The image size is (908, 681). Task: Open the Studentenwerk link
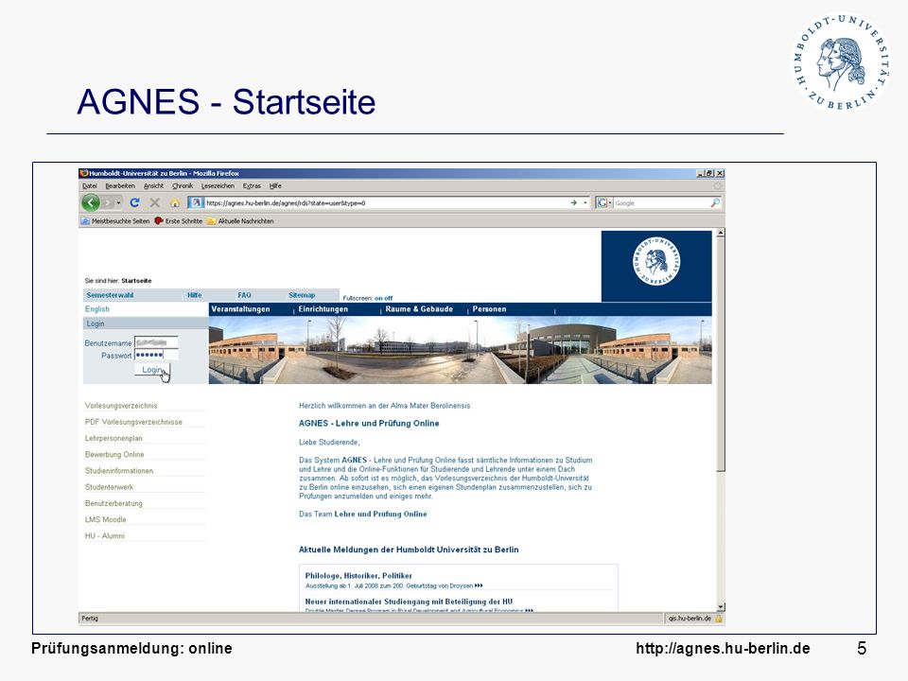click(109, 487)
